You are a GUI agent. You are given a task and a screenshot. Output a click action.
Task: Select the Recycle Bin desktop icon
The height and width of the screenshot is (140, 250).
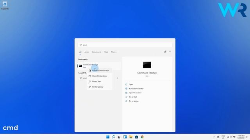pyautogui.click(x=5, y=5)
